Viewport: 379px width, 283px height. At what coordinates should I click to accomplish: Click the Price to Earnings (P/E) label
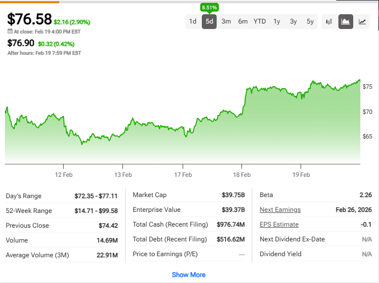(x=165, y=254)
